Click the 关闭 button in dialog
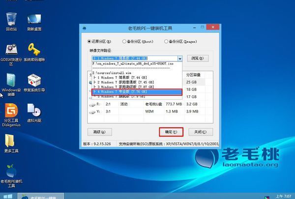This screenshot has height=199, width=295. pyautogui.click(x=201, y=132)
